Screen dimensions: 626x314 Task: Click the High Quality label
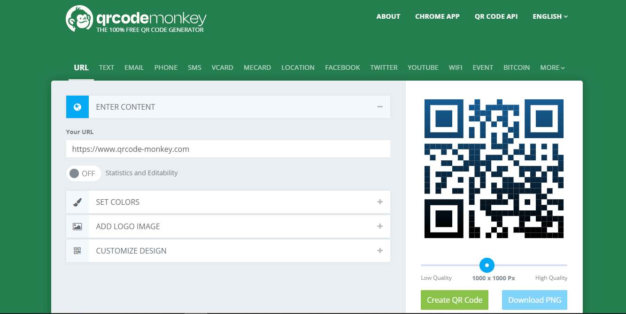[x=551, y=278]
